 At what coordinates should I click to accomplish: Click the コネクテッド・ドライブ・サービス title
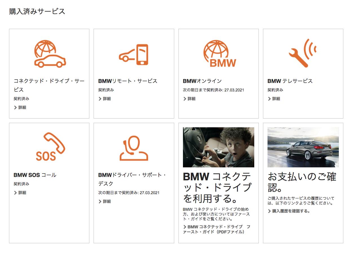[49, 85]
